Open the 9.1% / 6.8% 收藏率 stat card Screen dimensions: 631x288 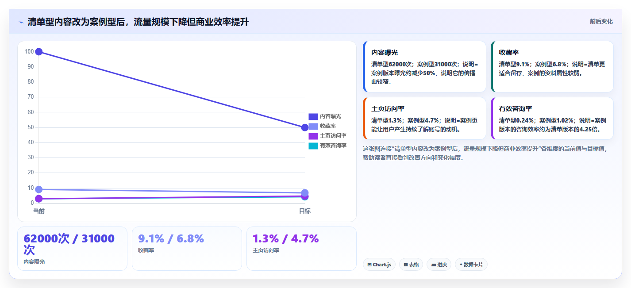pos(187,249)
